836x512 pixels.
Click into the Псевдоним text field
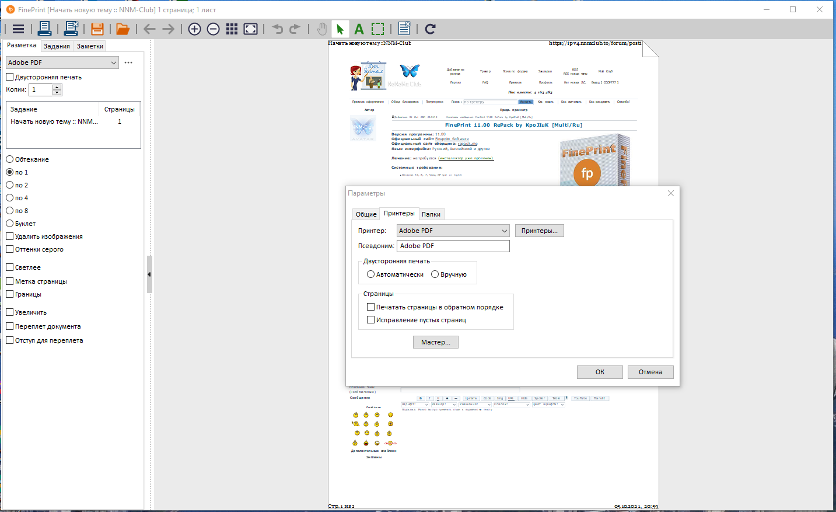tap(453, 246)
